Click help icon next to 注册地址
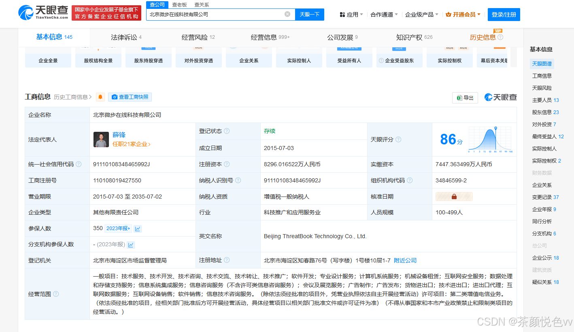 pyautogui.click(x=227, y=260)
